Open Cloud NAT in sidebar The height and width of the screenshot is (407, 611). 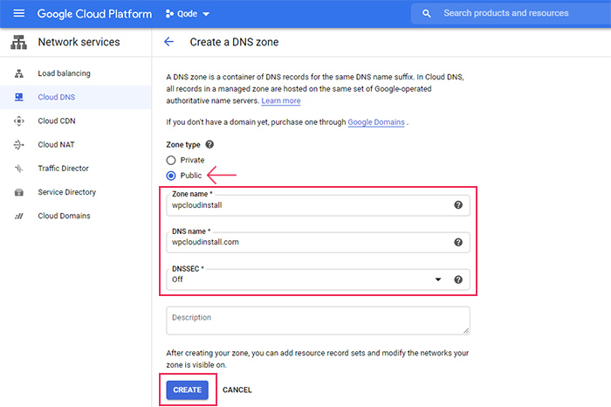76,145
